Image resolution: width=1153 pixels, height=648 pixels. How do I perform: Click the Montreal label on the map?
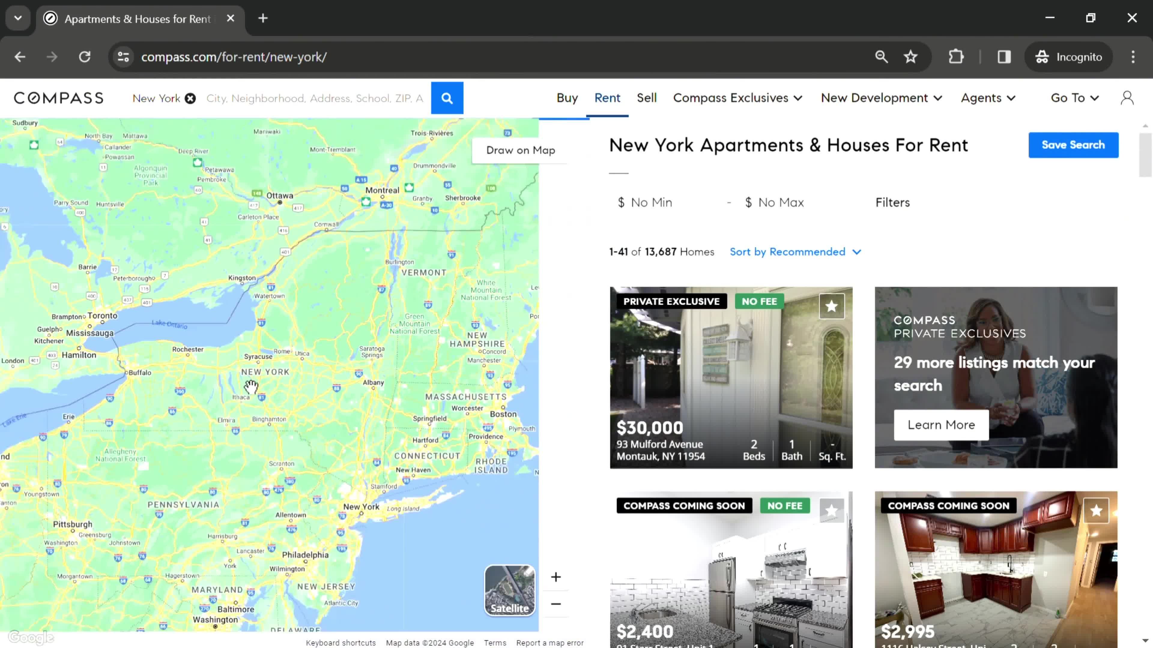[382, 190]
